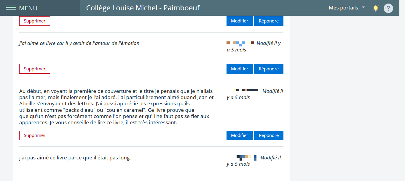The width and height of the screenshot is (405, 181).
Task: Open the hamburger MENU icon
Action: pos(11,8)
